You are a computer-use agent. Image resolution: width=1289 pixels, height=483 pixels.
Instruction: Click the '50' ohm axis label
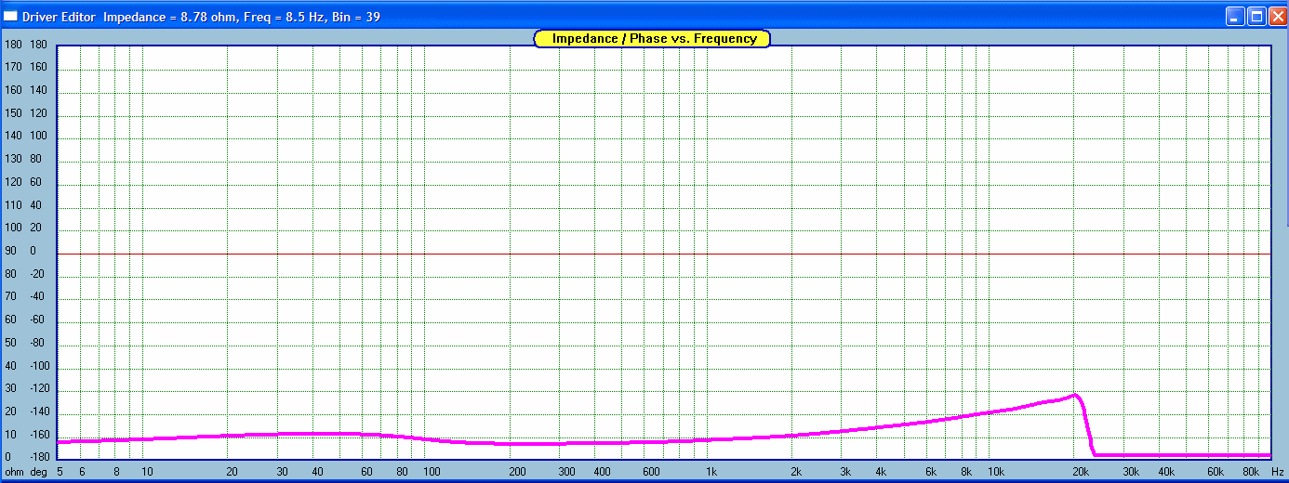coord(11,343)
